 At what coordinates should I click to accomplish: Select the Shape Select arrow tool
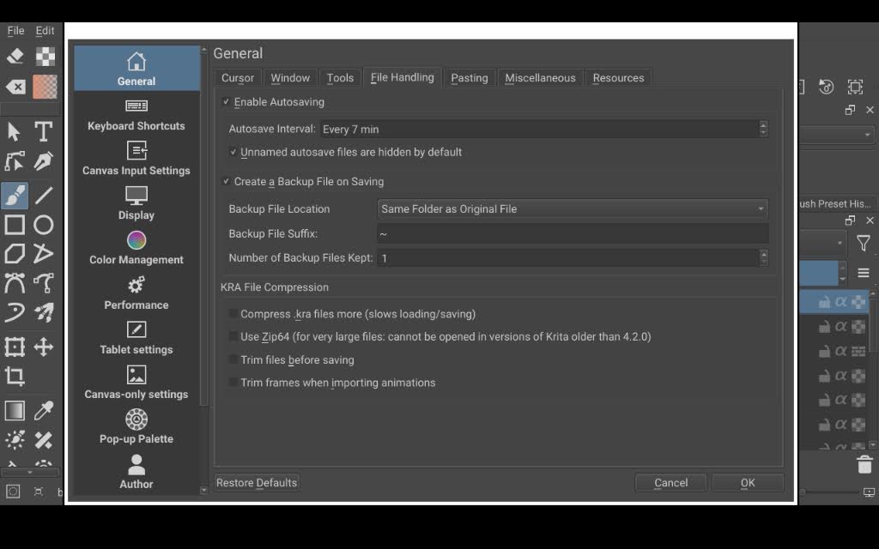point(15,131)
